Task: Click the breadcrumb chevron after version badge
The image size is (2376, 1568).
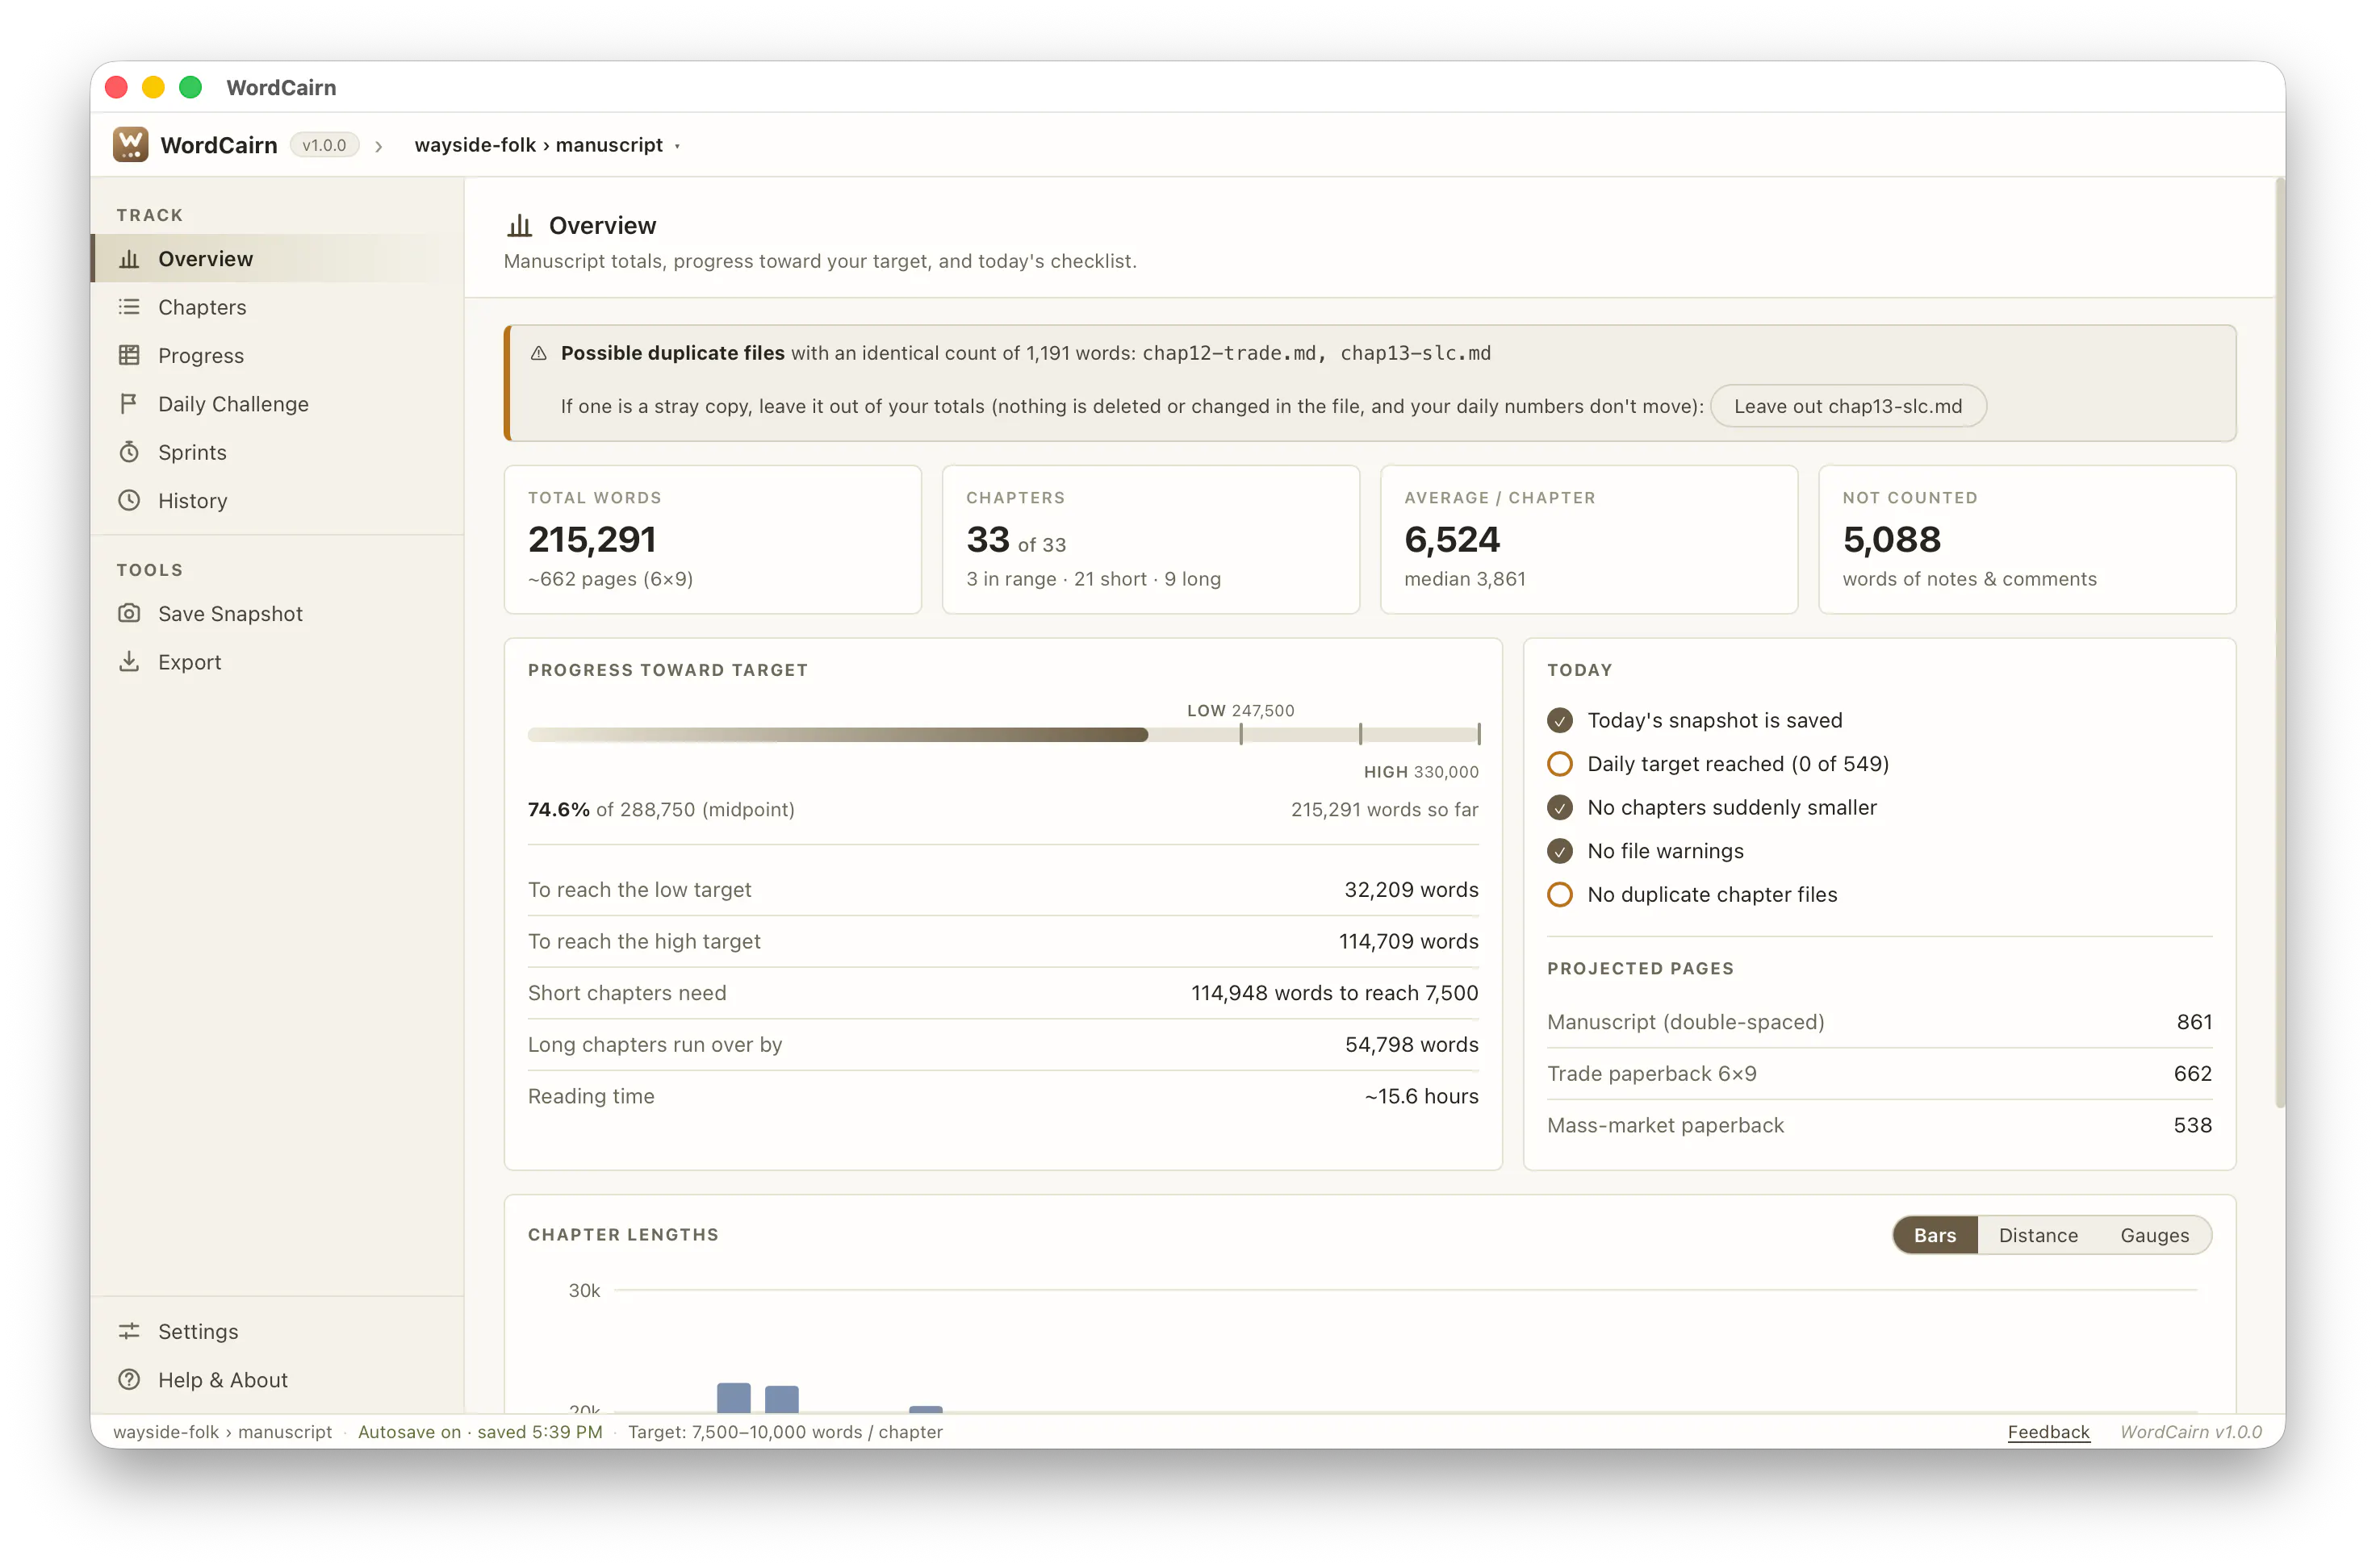Action: tap(379, 146)
